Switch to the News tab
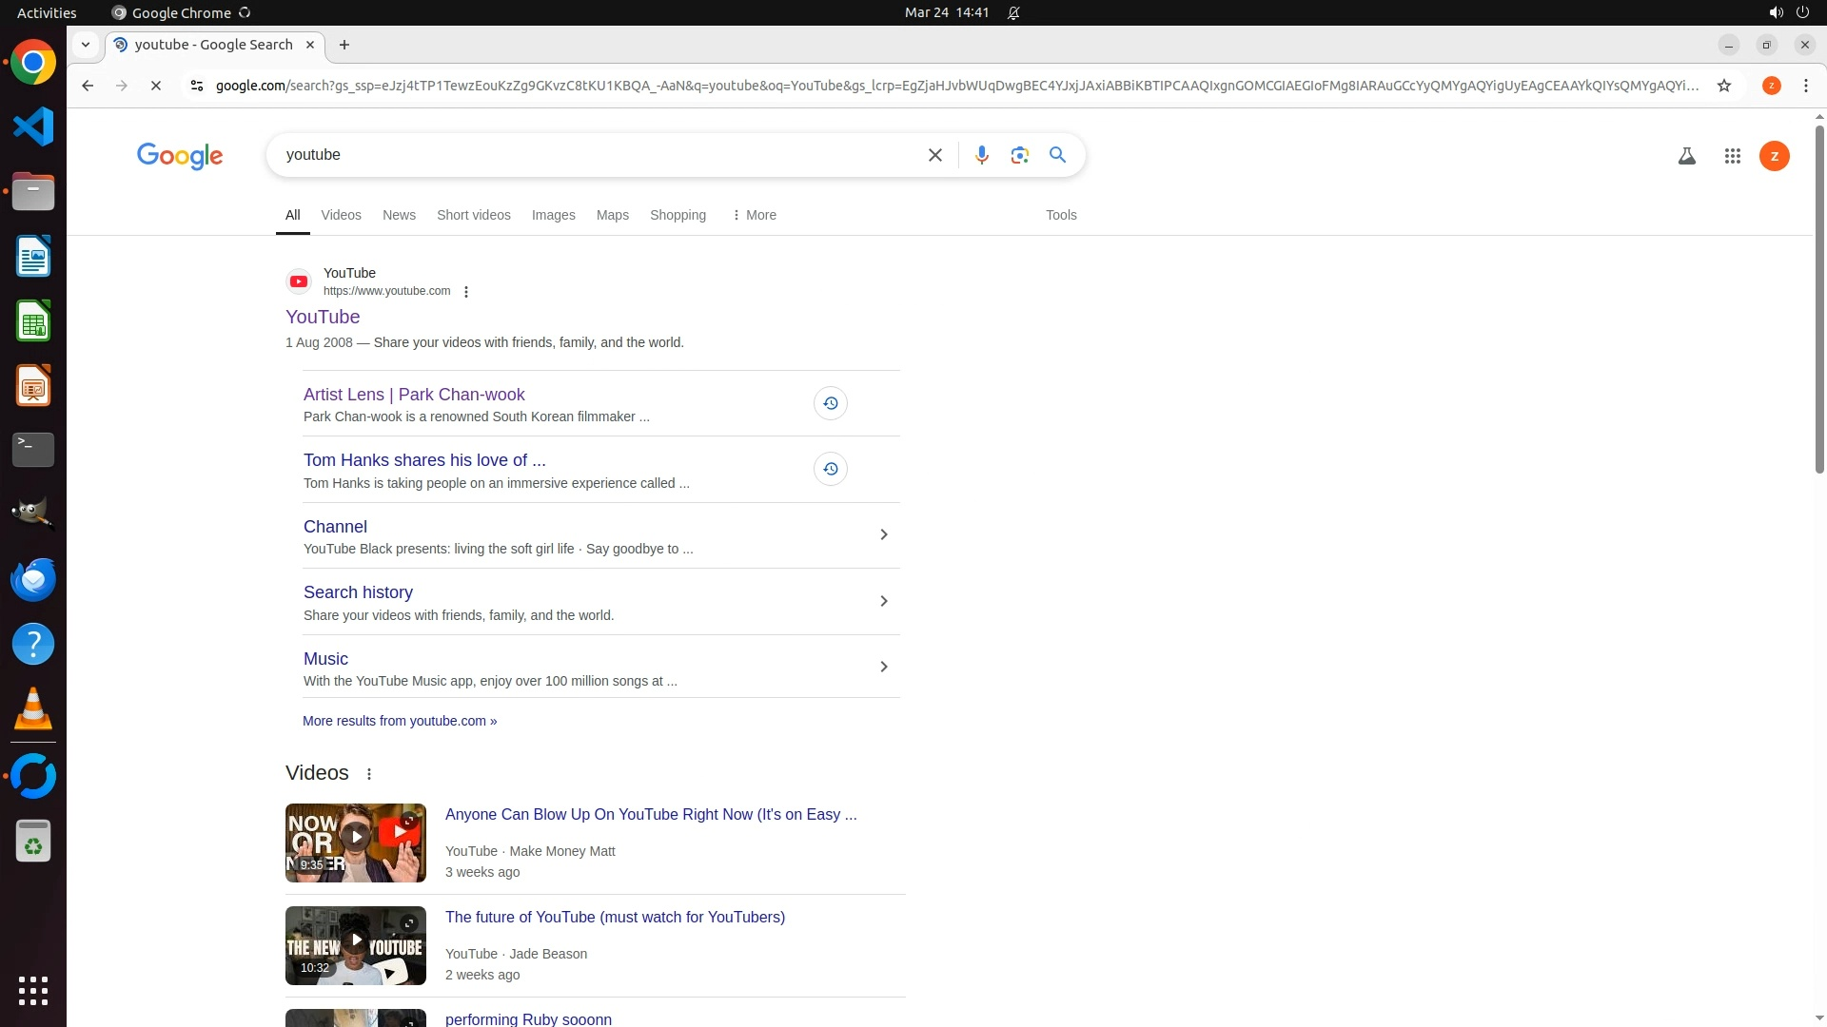Screen dimensions: 1827x1027 tap(399, 215)
